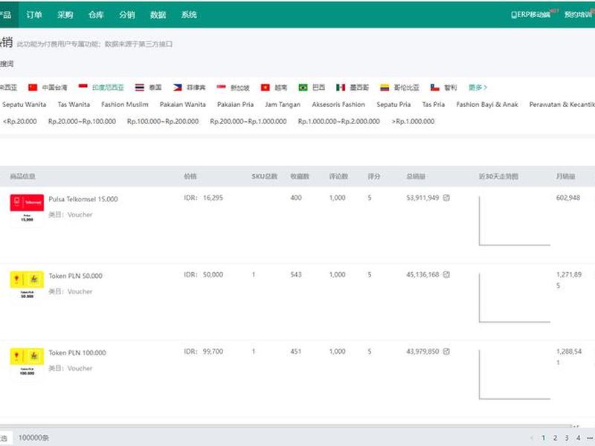This screenshot has height=446, width=595.
Task: Filter by Tas Wanita category
Action: (74, 104)
